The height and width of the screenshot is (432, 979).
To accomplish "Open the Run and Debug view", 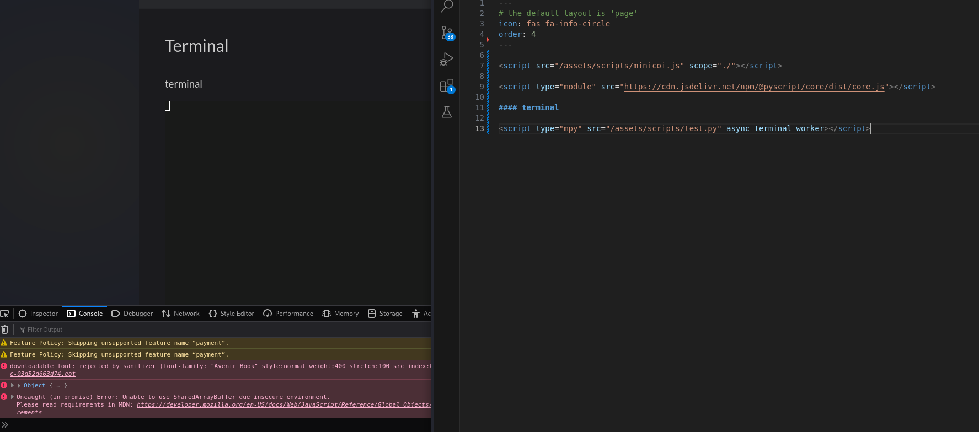I will (447, 59).
